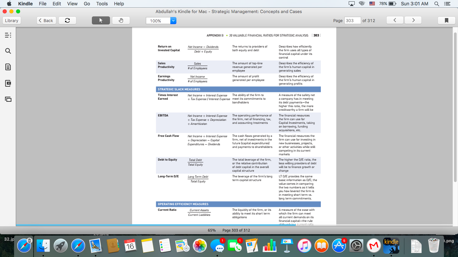Go to the next page arrow
Image resolution: width=458 pixels, height=257 pixels.
pyautogui.click(x=413, y=20)
